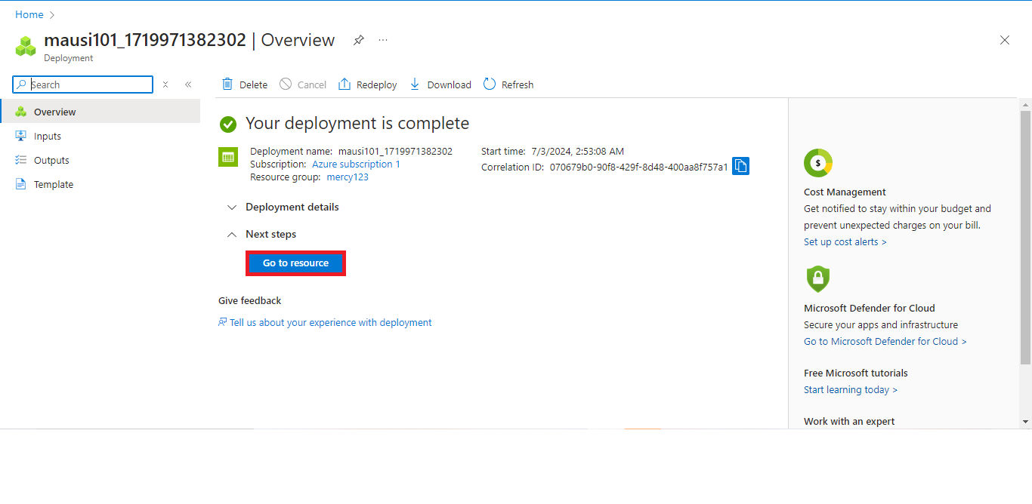Open the Azure subscription 1 link

356,164
